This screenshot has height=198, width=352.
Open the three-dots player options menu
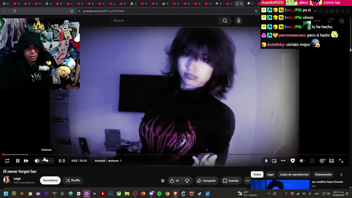tap(283, 161)
